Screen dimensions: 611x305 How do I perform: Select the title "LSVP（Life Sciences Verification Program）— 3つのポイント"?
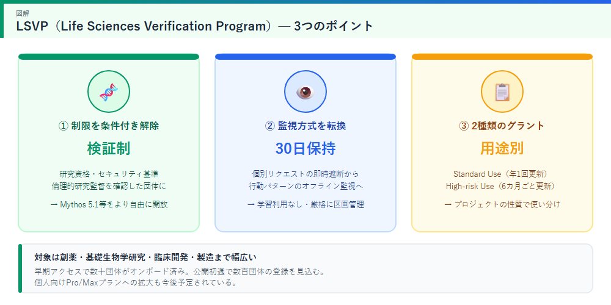pyautogui.click(x=195, y=26)
